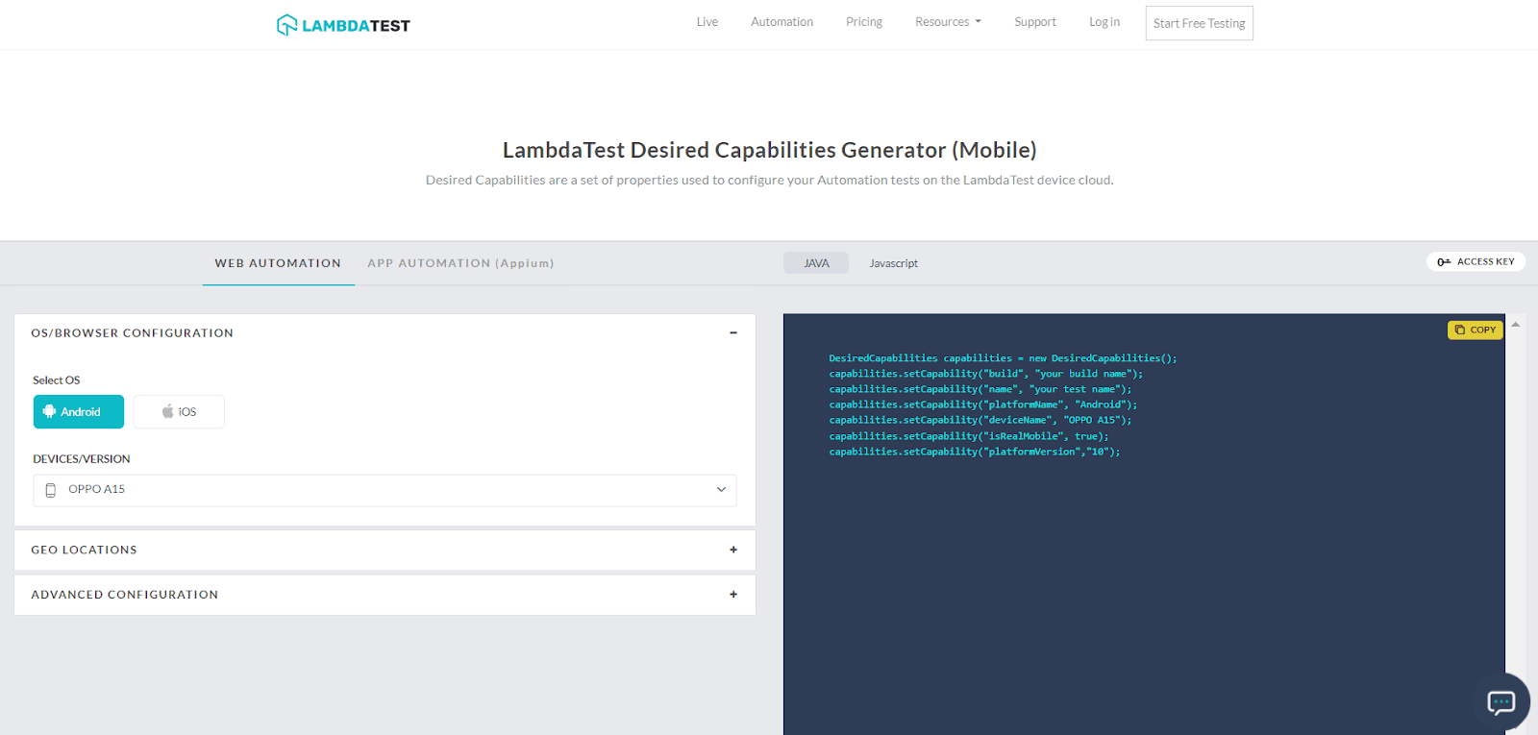Viewport: 1538px width, 735px height.
Task: Expand the Advanced Configuration section
Action: 732,595
